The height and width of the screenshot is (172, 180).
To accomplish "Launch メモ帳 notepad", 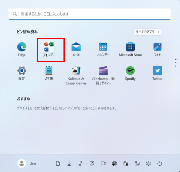I will click(49, 73).
